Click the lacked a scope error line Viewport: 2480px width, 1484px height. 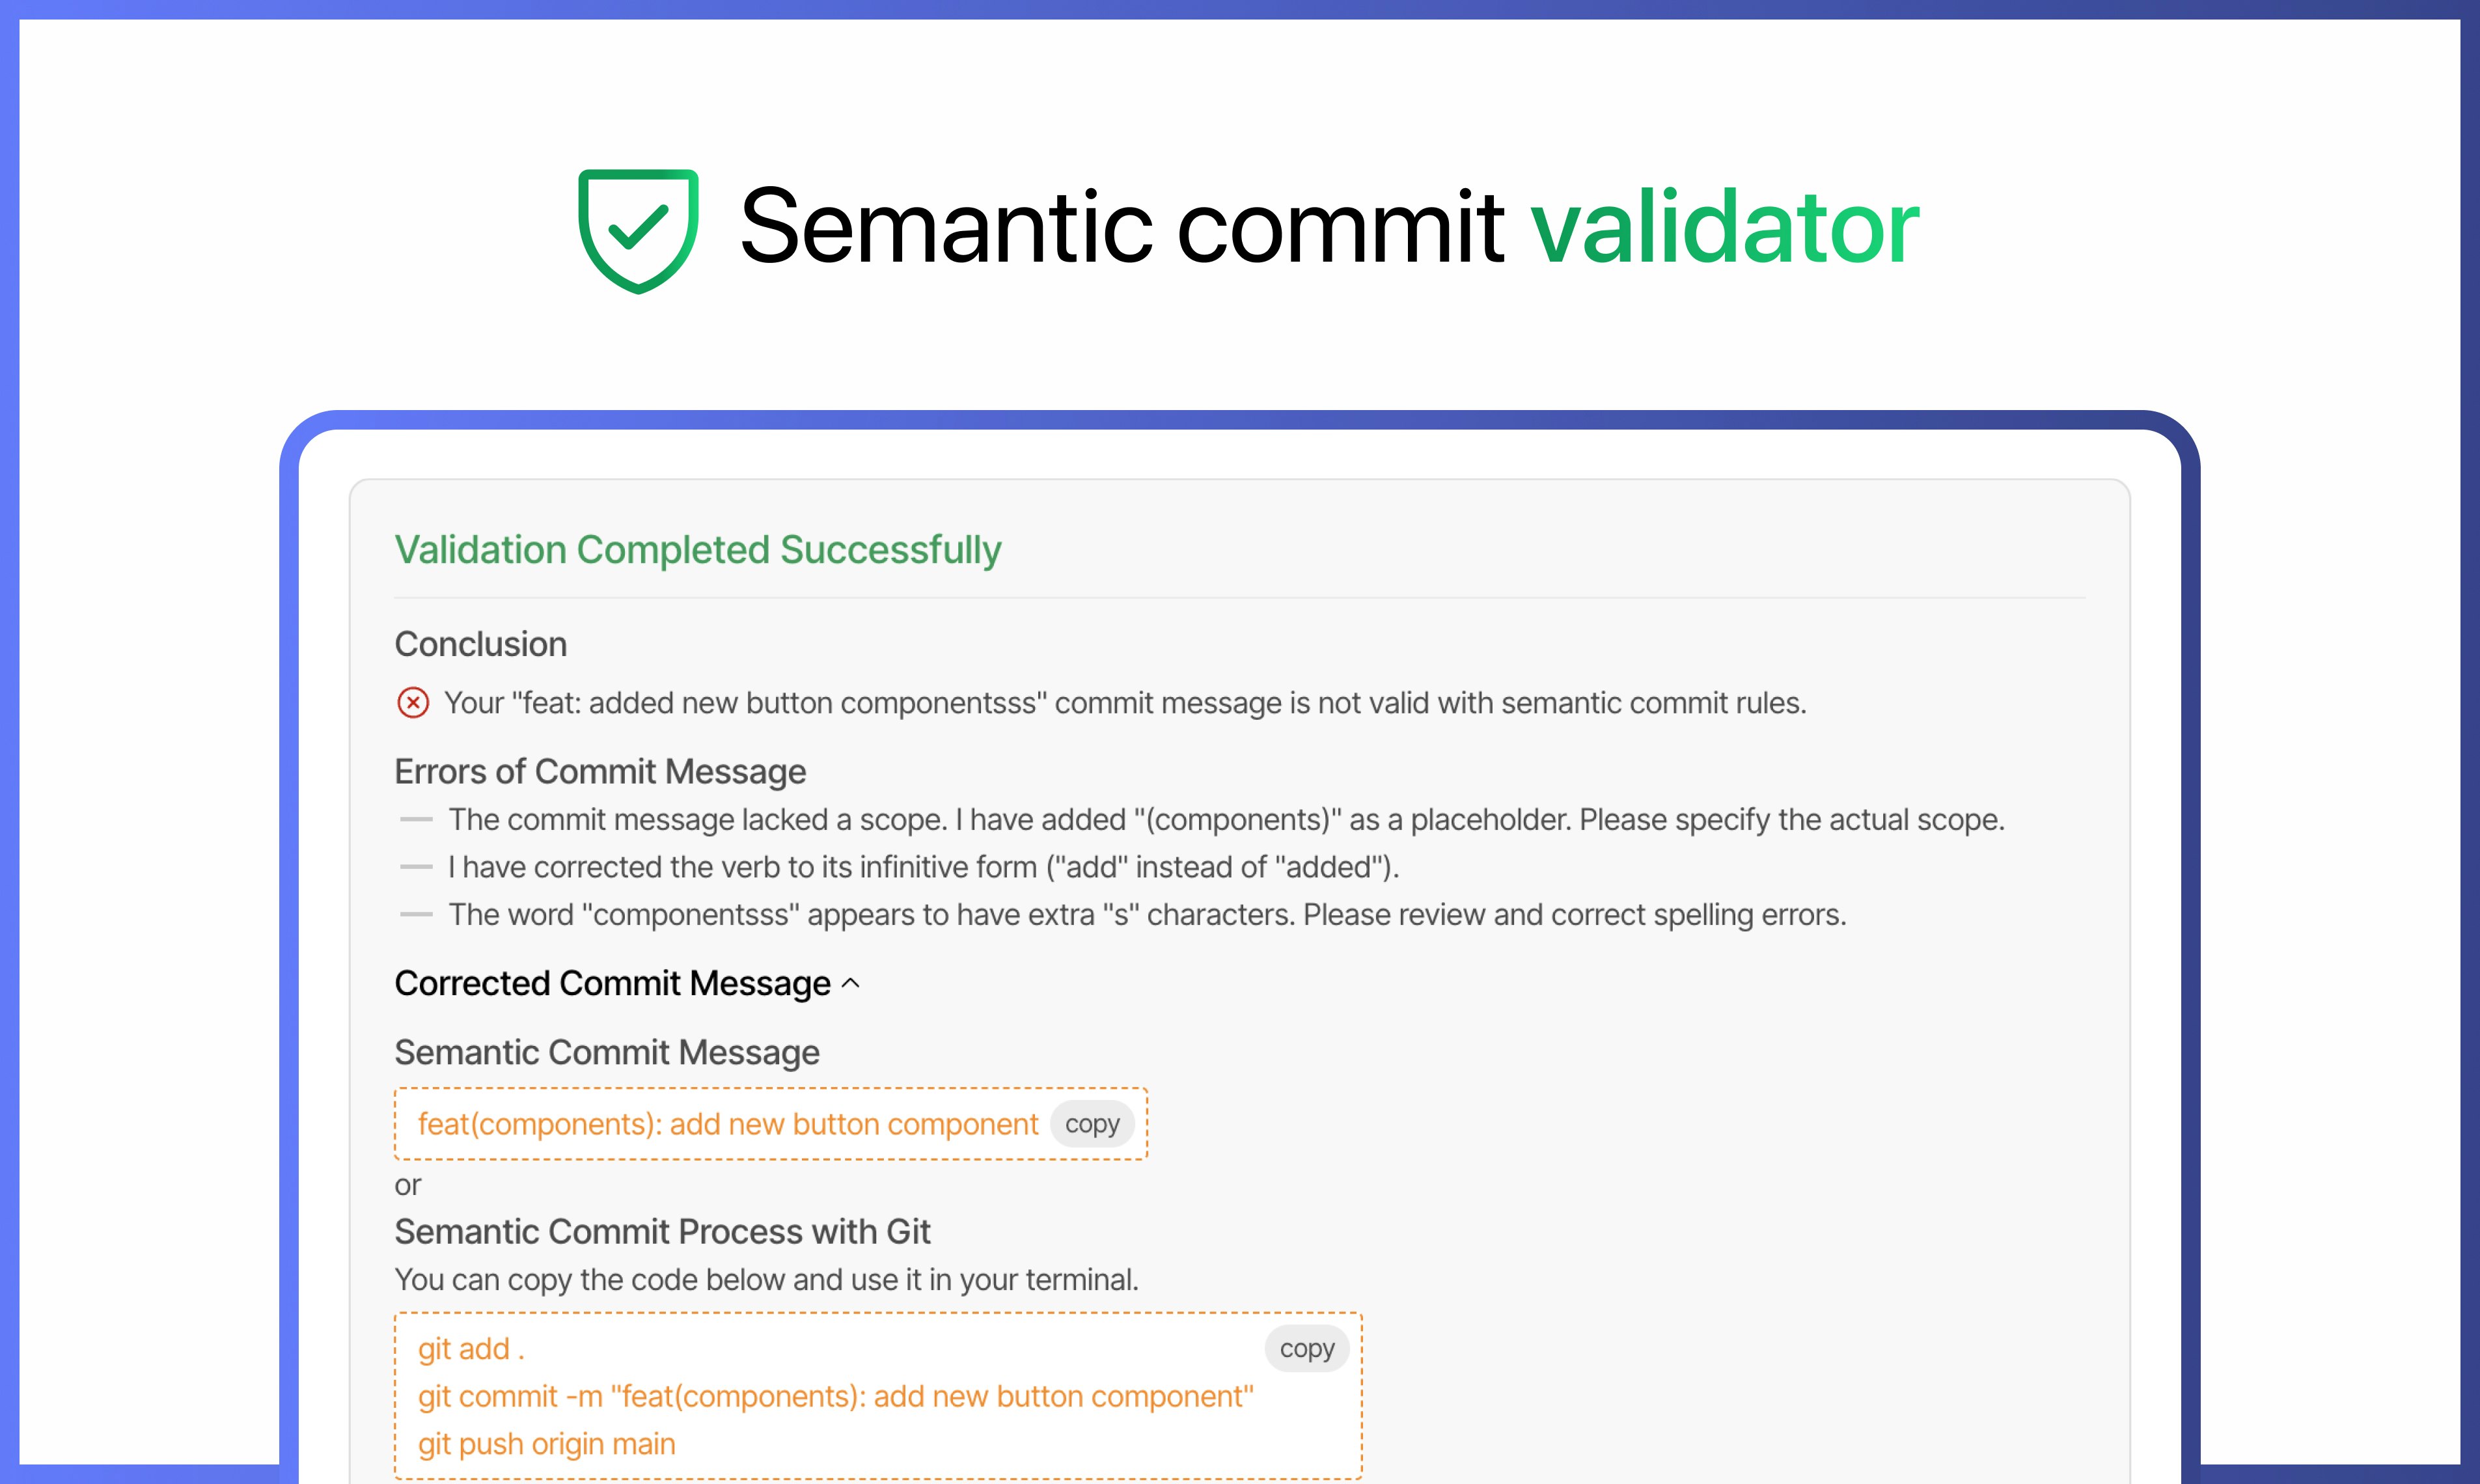tap(1226, 820)
